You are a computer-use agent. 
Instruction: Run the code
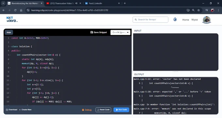pyautogui.click(x=121, y=110)
